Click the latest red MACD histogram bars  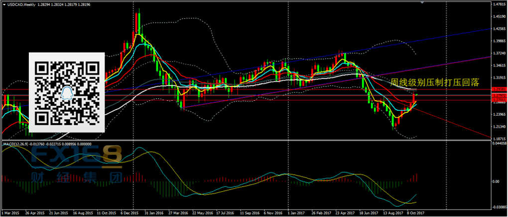pos(414,177)
